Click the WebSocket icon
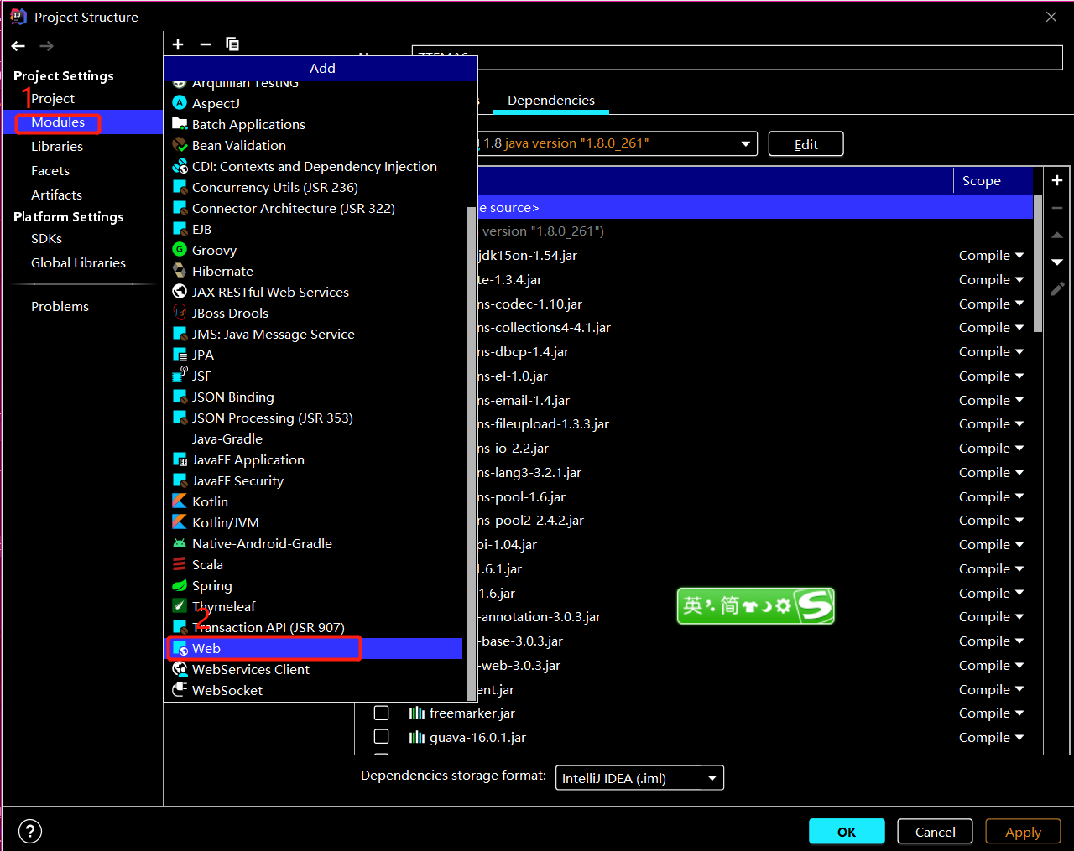This screenshot has height=851, width=1074. tap(179, 690)
